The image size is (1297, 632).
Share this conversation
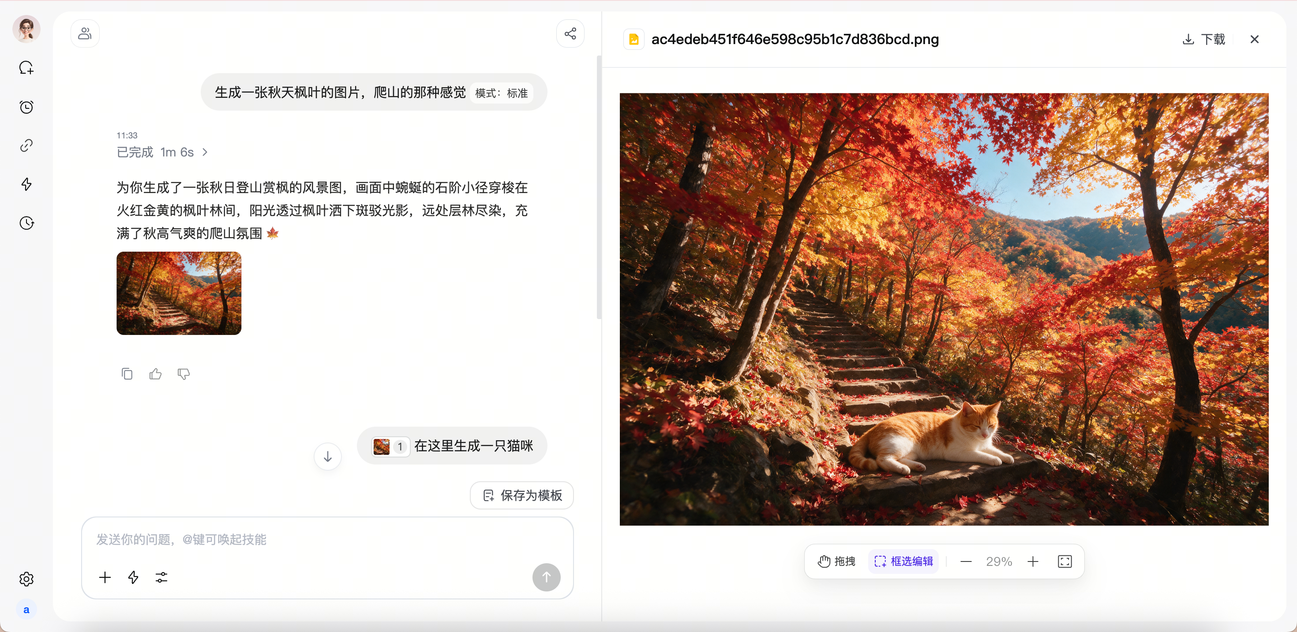coord(570,33)
